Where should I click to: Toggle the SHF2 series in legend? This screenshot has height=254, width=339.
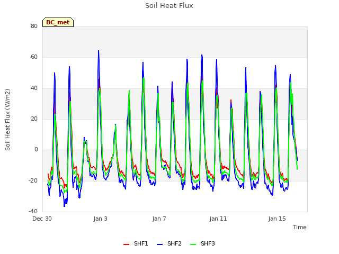pos(169,243)
